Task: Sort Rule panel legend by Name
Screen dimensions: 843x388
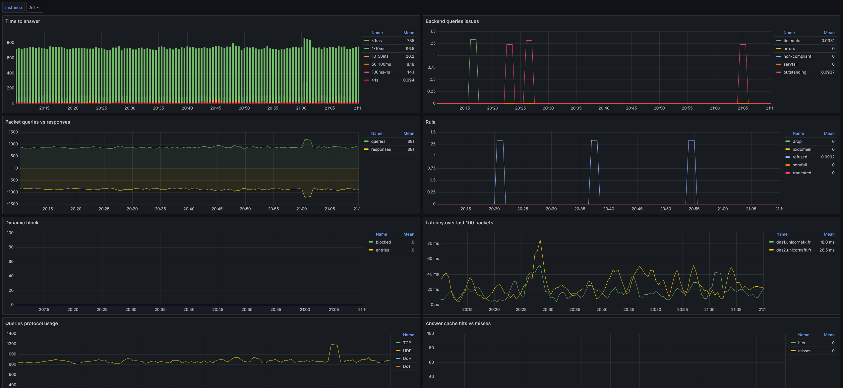Action: click(x=798, y=134)
